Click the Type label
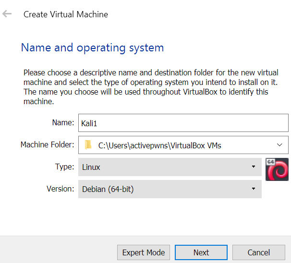The height and width of the screenshot is (263, 291). [64, 167]
